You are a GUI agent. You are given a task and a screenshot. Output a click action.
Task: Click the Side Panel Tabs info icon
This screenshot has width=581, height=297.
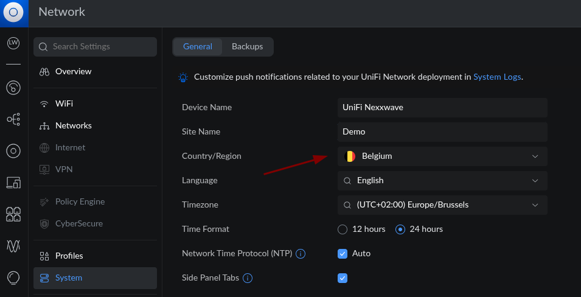tap(248, 278)
